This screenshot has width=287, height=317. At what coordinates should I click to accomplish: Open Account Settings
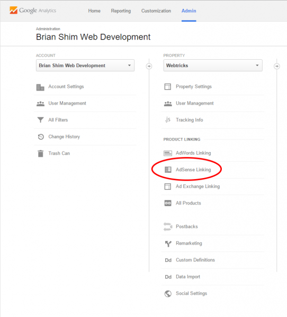[x=66, y=87]
